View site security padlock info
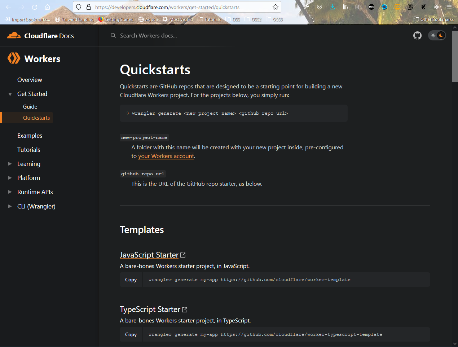Viewport: 458px width, 347px height. pos(88,7)
